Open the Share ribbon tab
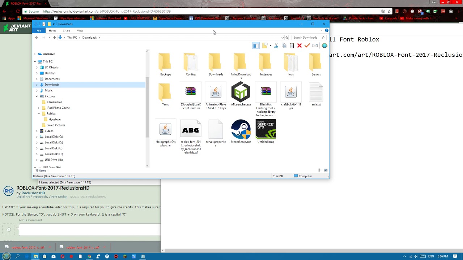Viewport: 463px width, 260px height. click(x=67, y=31)
